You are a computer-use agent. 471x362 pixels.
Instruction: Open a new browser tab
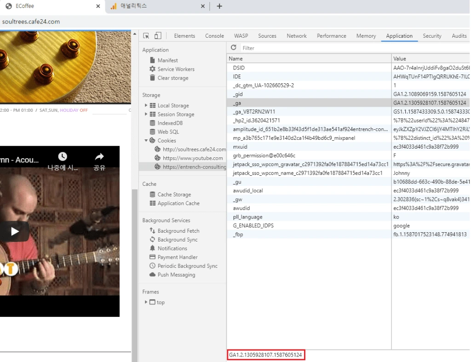(219, 6)
